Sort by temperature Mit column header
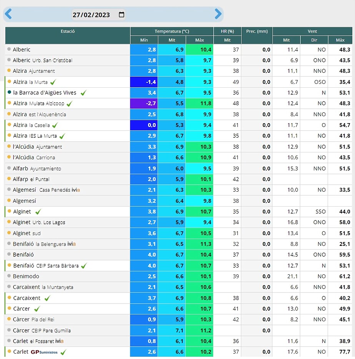The height and width of the screenshot is (359, 355). 172,40
